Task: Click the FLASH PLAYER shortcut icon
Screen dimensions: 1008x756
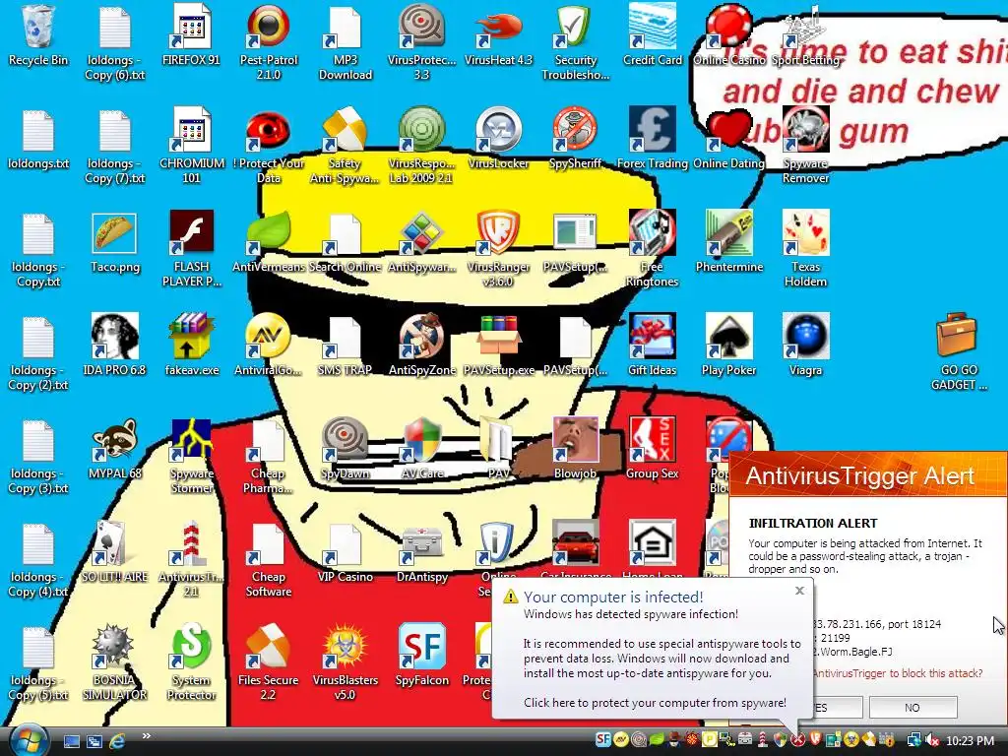Action: pyautogui.click(x=192, y=232)
